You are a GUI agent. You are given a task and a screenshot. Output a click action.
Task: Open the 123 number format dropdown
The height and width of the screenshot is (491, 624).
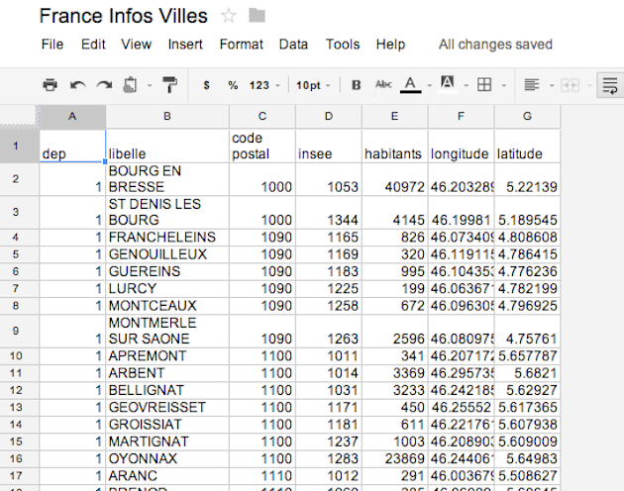coord(264,85)
